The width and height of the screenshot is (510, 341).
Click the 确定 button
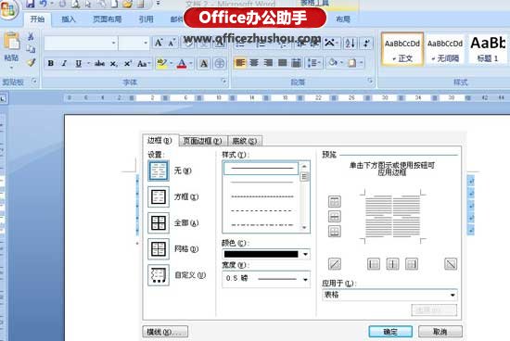click(x=390, y=332)
